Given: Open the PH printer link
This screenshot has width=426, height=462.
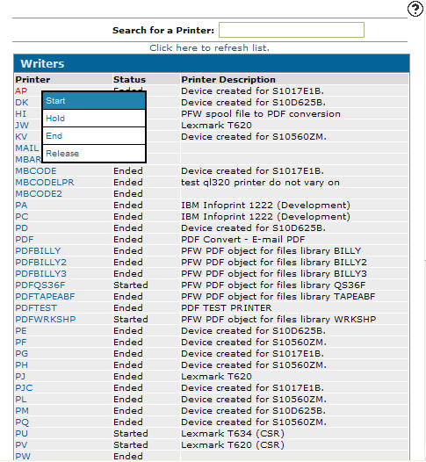Looking at the screenshot, I should coord(21,365).
